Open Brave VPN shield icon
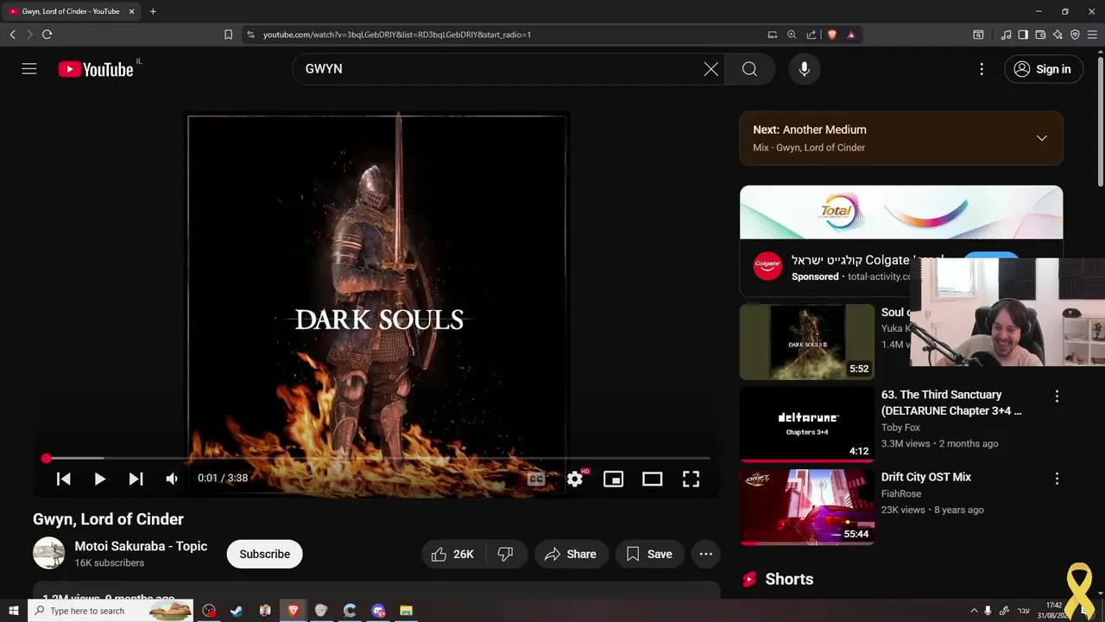This screenshot has height=622, width=1105. [1075, 35]
